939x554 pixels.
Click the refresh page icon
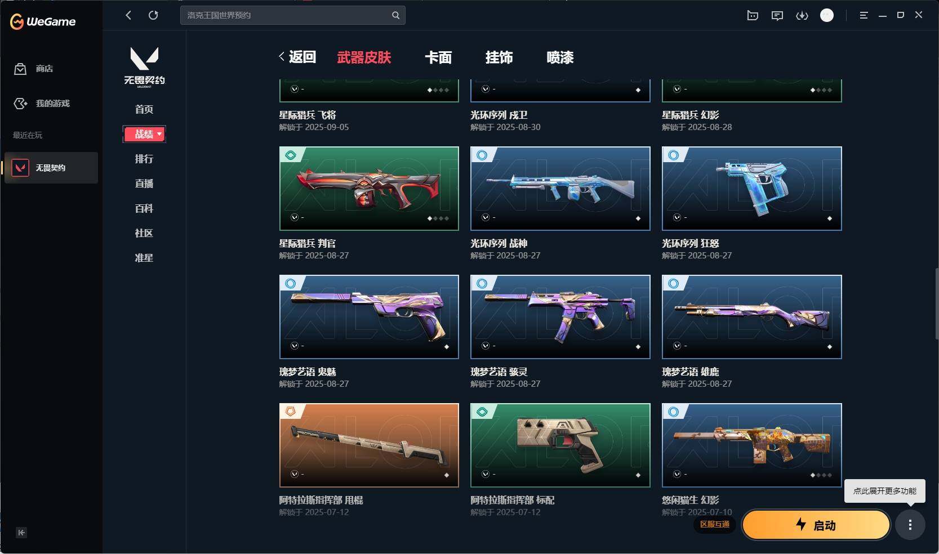pyautogui.click(x=153, y=15)
